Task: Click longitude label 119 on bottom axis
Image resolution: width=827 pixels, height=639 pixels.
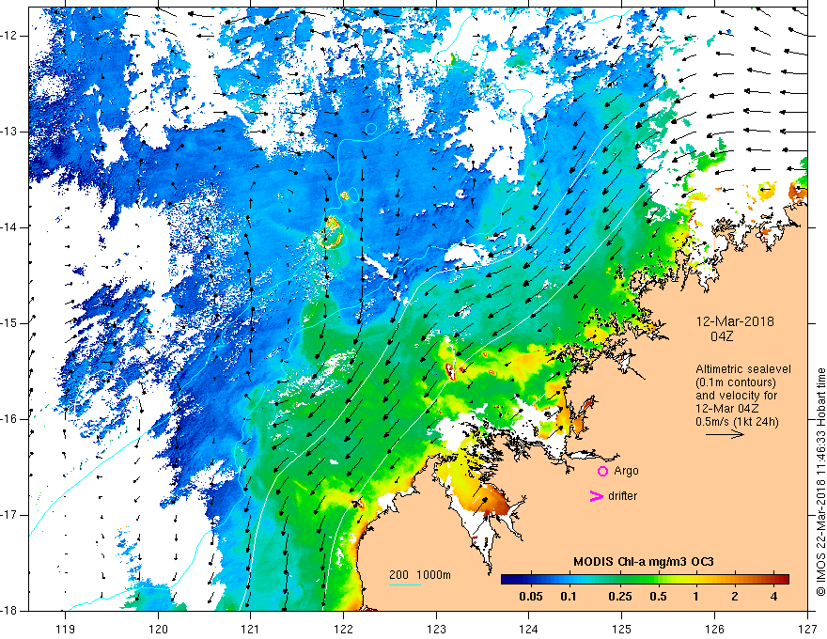Action: pos(66,629)
